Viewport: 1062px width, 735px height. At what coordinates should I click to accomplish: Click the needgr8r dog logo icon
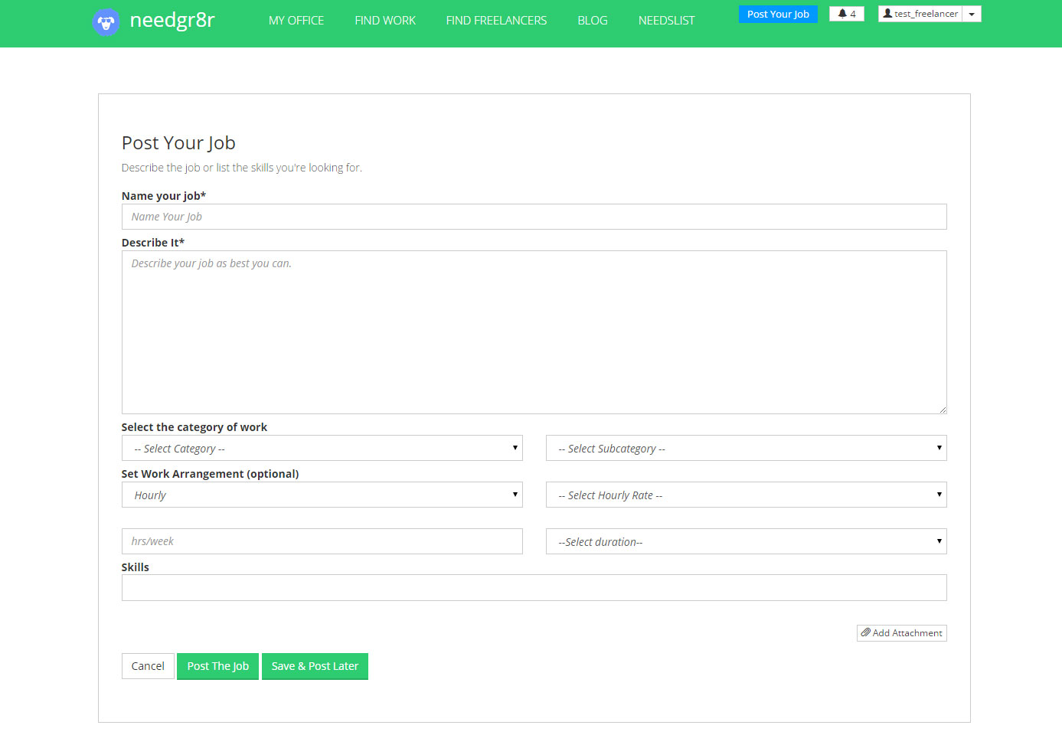click(106, 21)
